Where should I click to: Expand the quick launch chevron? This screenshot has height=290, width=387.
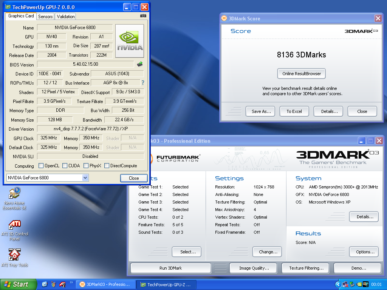coord(71,282)
